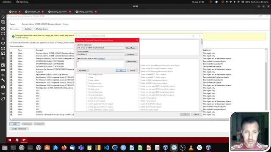Click the chevron-down icon in Remmina sidebar
271x152 pixels.
3,94
